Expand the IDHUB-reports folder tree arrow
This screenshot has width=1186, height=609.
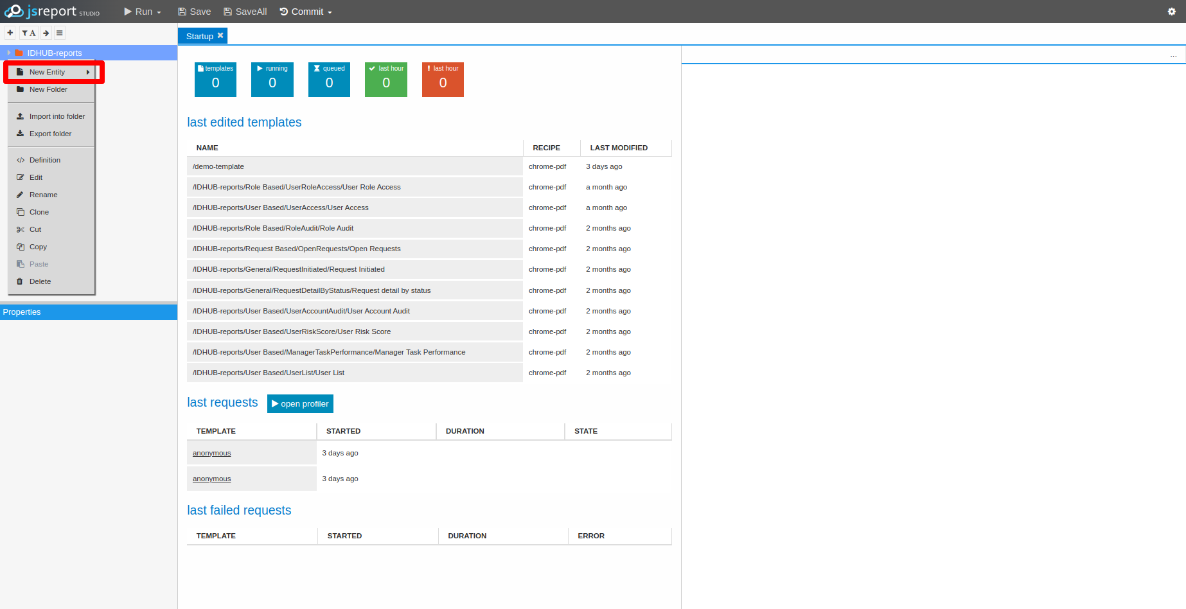click(8, 53)
